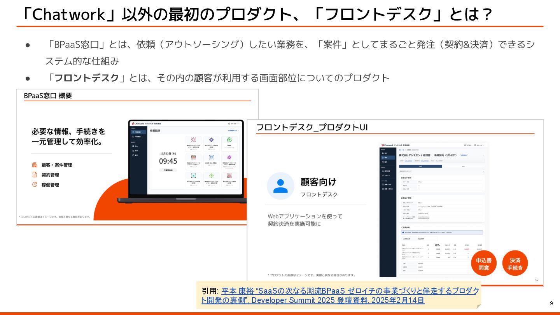This screenshot has height=315, width=560.
Task: Click the 12月22日 (木) date text
Action: click(x=168, y=154)
